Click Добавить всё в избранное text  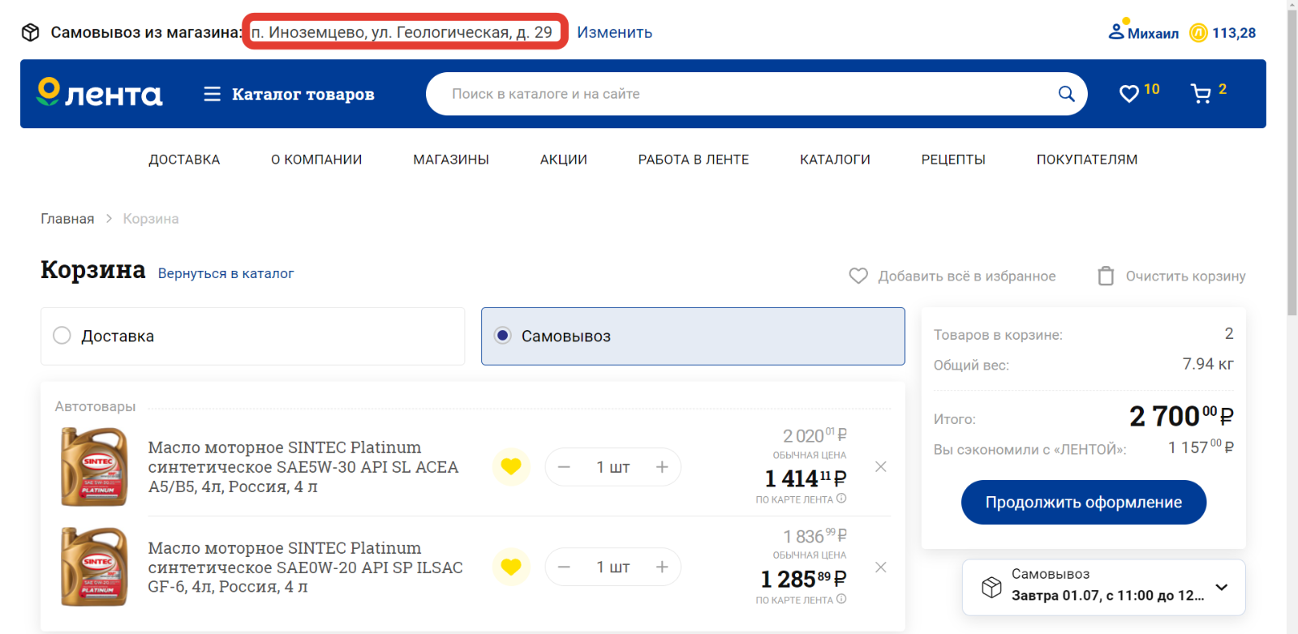coord(967,276)
